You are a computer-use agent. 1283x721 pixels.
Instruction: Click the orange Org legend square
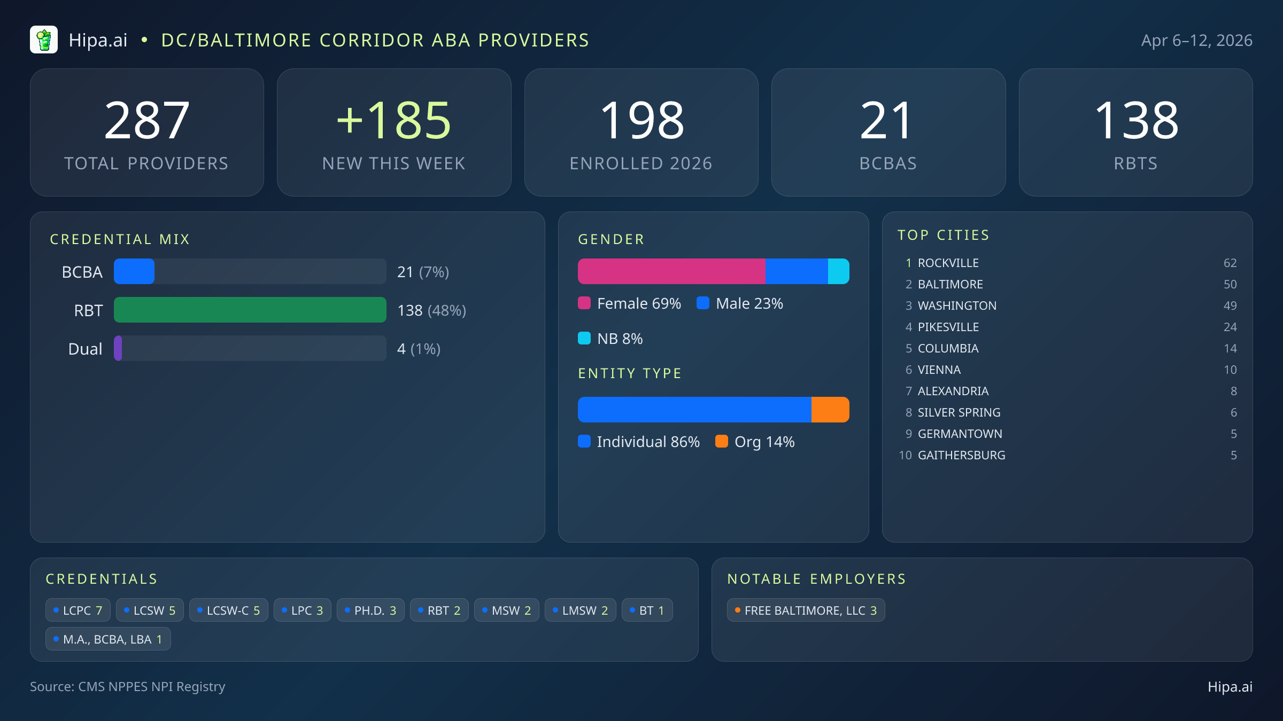click(x=722, y=442)
